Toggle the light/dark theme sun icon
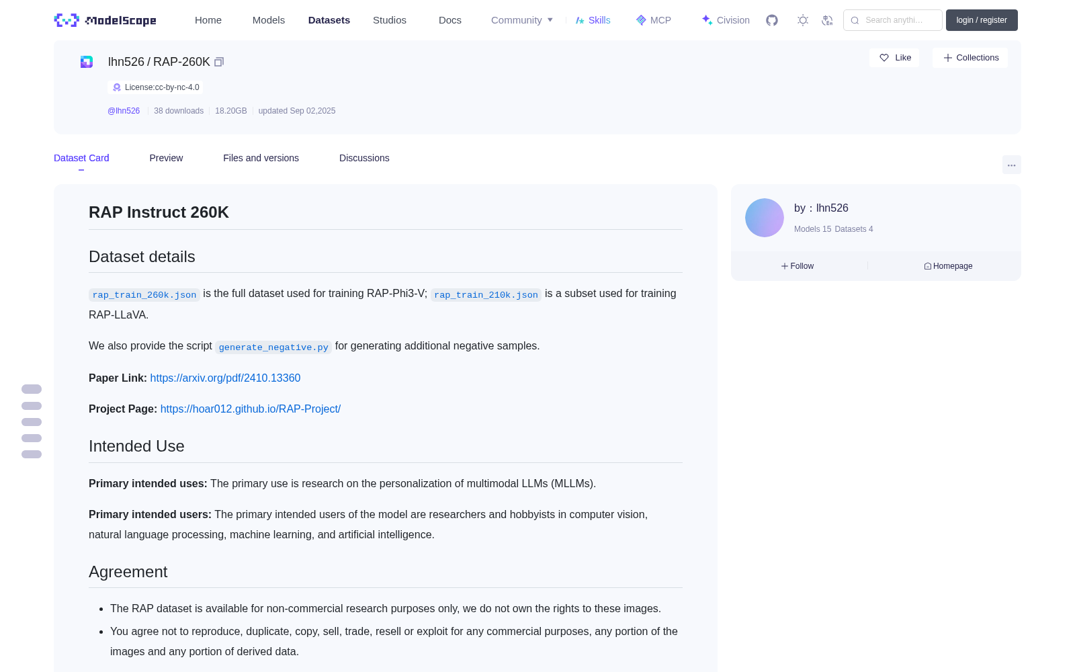Image resolution: width=1075 pixels, height=672 pixels. 803,20
